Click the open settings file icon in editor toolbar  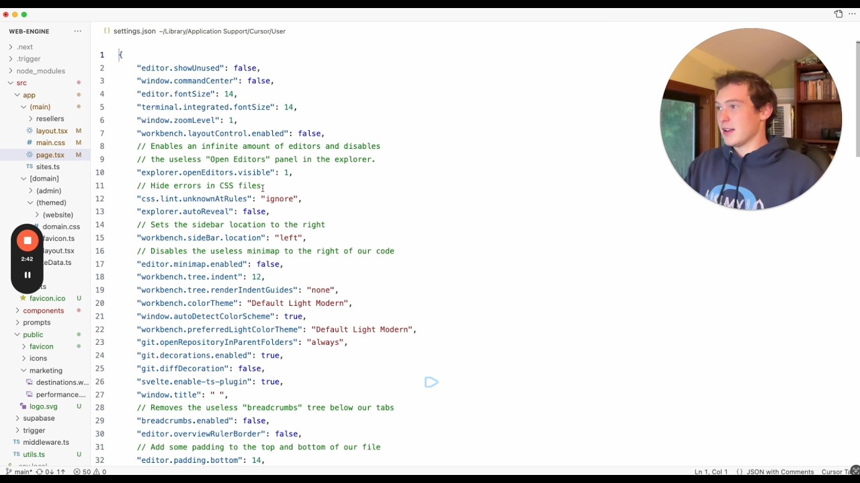click(838, 14)
